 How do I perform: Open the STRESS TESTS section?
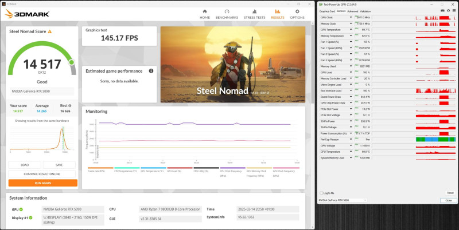[254, 14]
